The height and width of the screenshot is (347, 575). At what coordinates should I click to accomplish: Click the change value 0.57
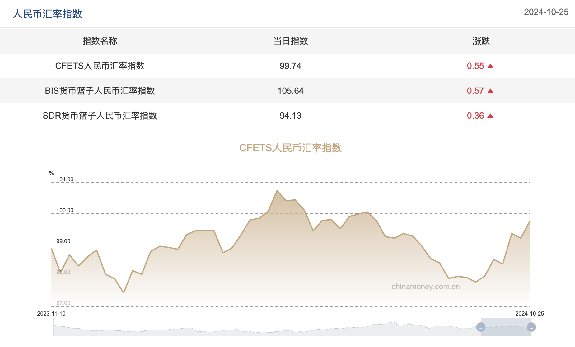click(x=475, y=91)
